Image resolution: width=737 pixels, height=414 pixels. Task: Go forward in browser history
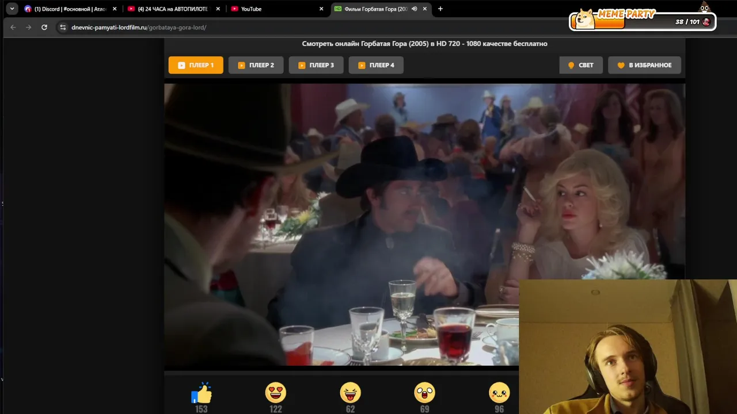coord(29,27)
